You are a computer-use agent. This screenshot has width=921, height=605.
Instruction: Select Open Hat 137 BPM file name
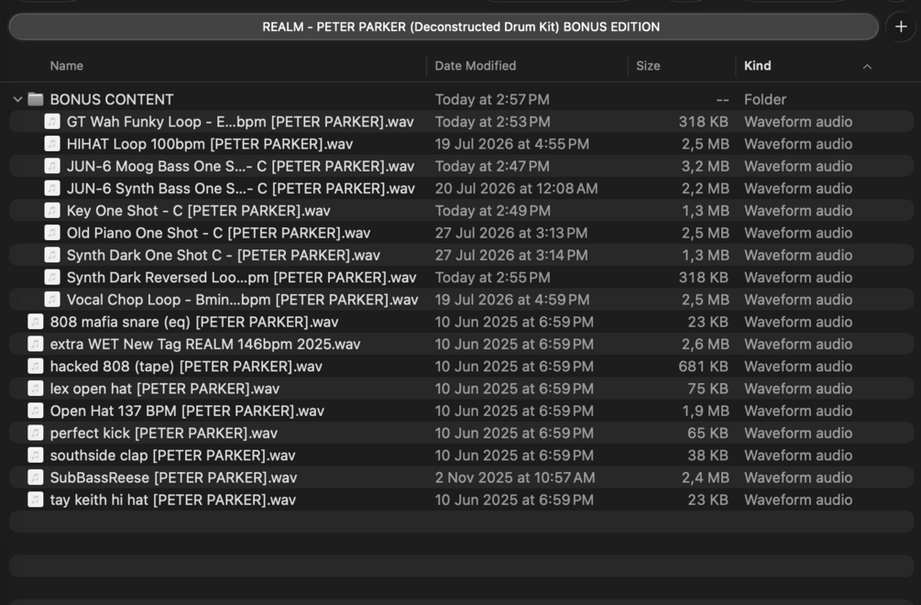[187, 411]
